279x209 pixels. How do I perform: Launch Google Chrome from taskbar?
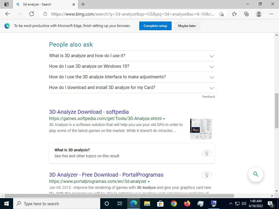174,204
